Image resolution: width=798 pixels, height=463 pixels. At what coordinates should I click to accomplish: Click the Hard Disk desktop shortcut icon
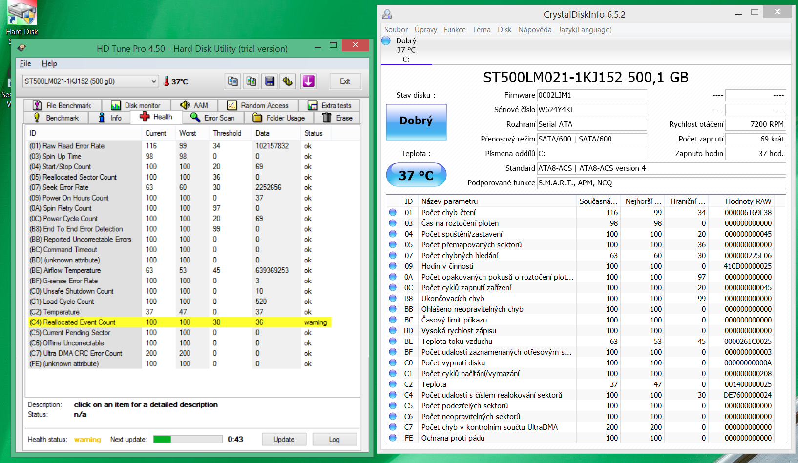pos(22,14)
